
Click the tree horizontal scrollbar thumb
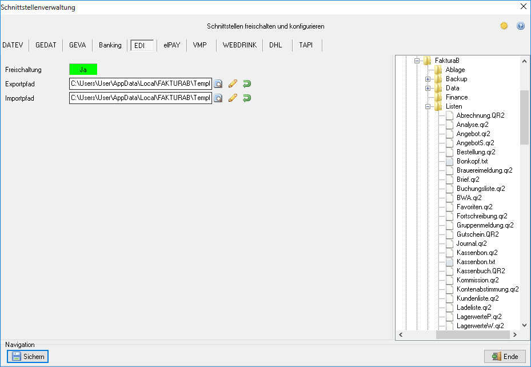click(473, 335)
